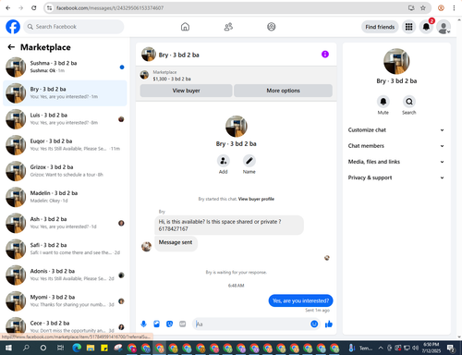The width and height of the screenshot is (462, 355).
Task: Open Safi conversation
Action: [65, 249]
